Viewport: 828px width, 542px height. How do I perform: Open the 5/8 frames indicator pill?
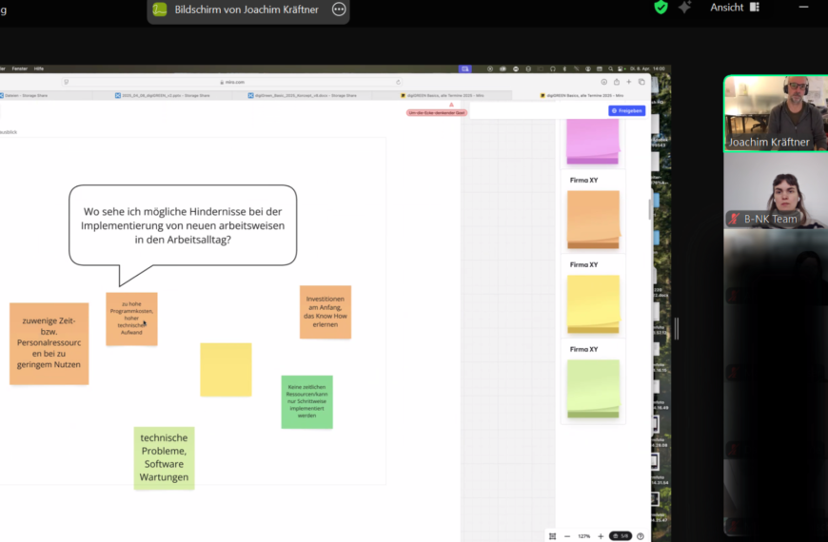point(621,536)
